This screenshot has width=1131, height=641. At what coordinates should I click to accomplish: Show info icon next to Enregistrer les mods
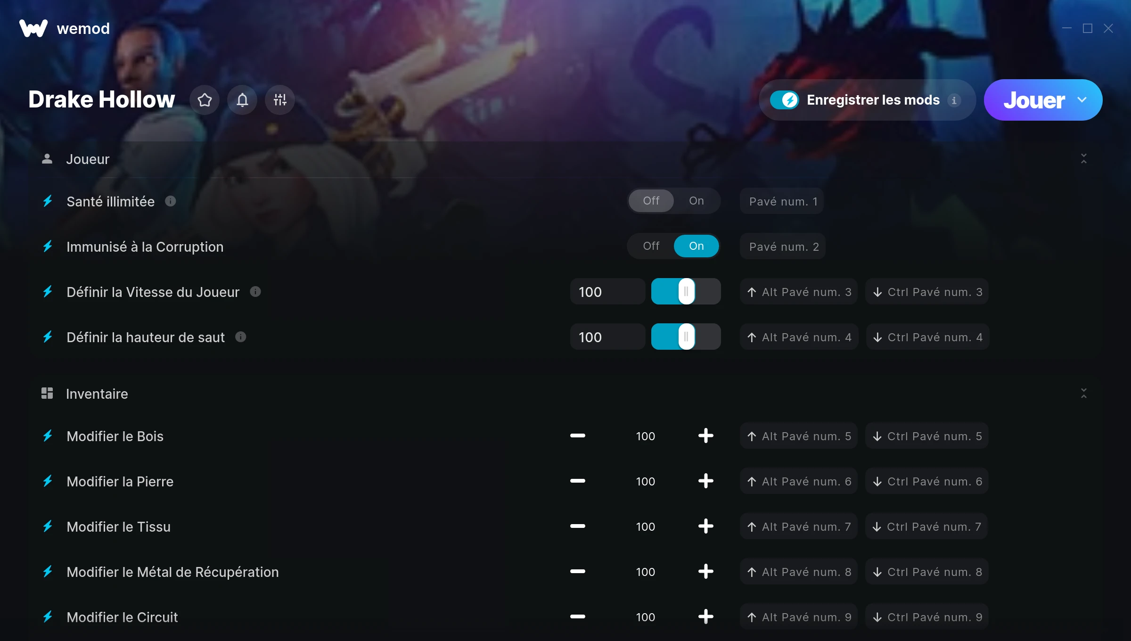954,100
